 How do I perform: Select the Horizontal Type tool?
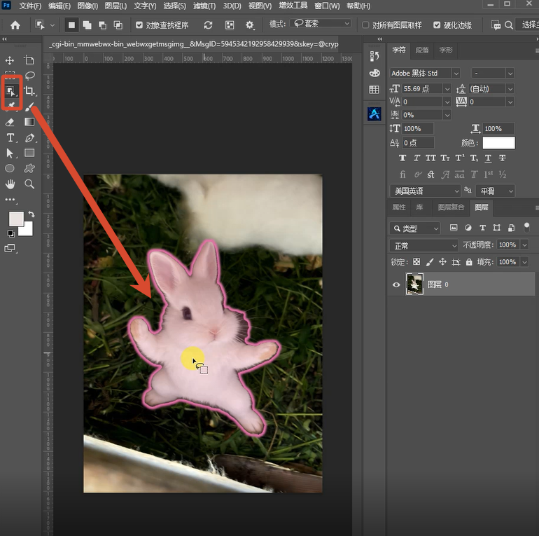click(x=10, y=137)
